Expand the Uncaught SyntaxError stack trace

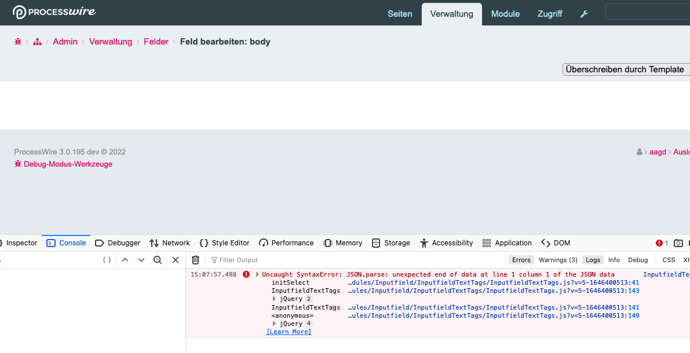click(x=258, y=274)
